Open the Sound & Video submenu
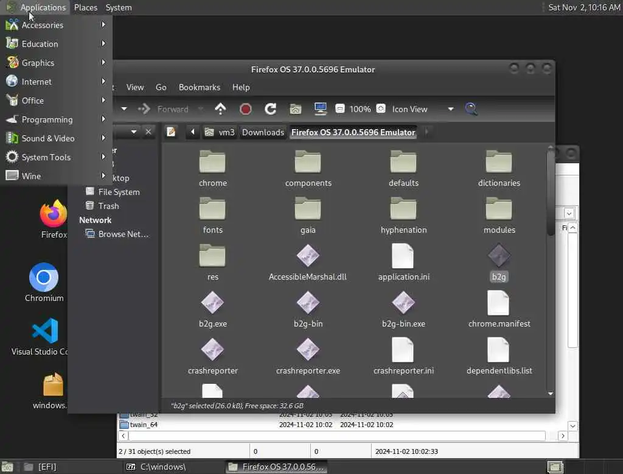Screen dimensions: 623x474 56,138
